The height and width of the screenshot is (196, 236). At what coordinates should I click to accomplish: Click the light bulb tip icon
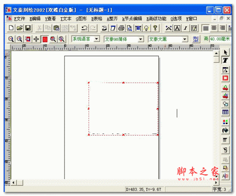pos(146,28)
